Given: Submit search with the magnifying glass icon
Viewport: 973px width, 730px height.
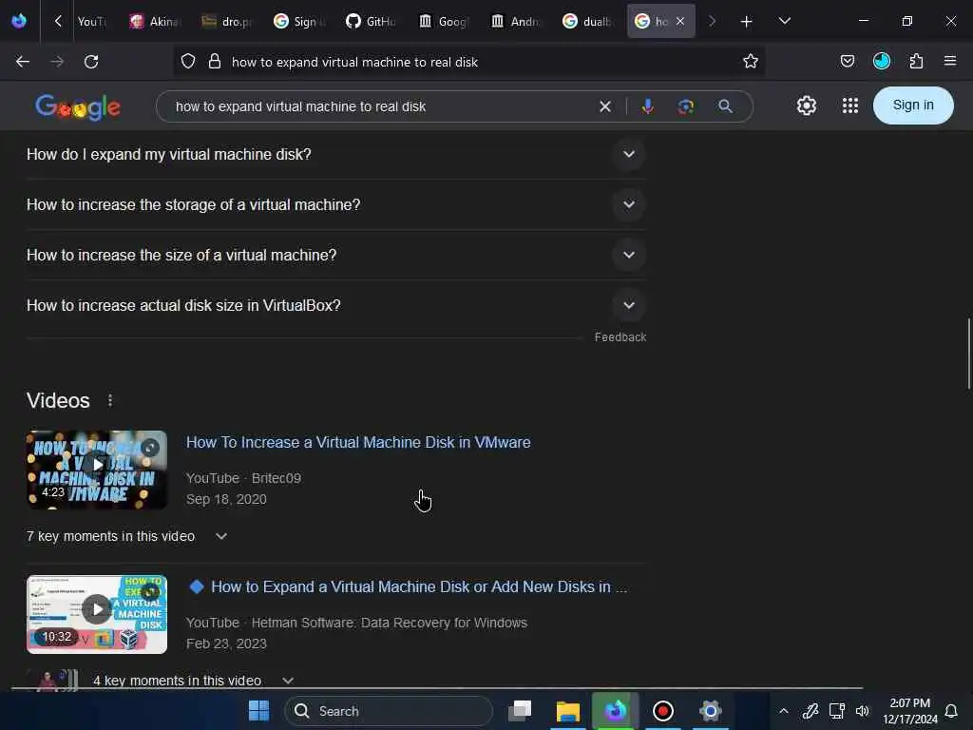Looking at the screenshot, I should (725, 106).
